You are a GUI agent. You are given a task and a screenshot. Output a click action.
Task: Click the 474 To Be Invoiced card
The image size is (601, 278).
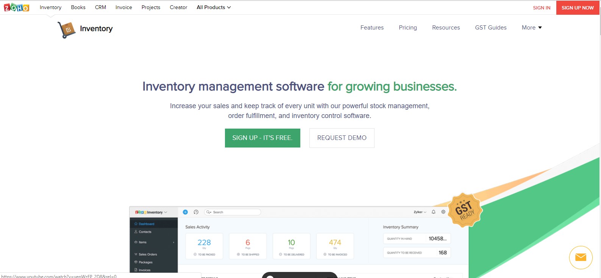tap(335, 246)
